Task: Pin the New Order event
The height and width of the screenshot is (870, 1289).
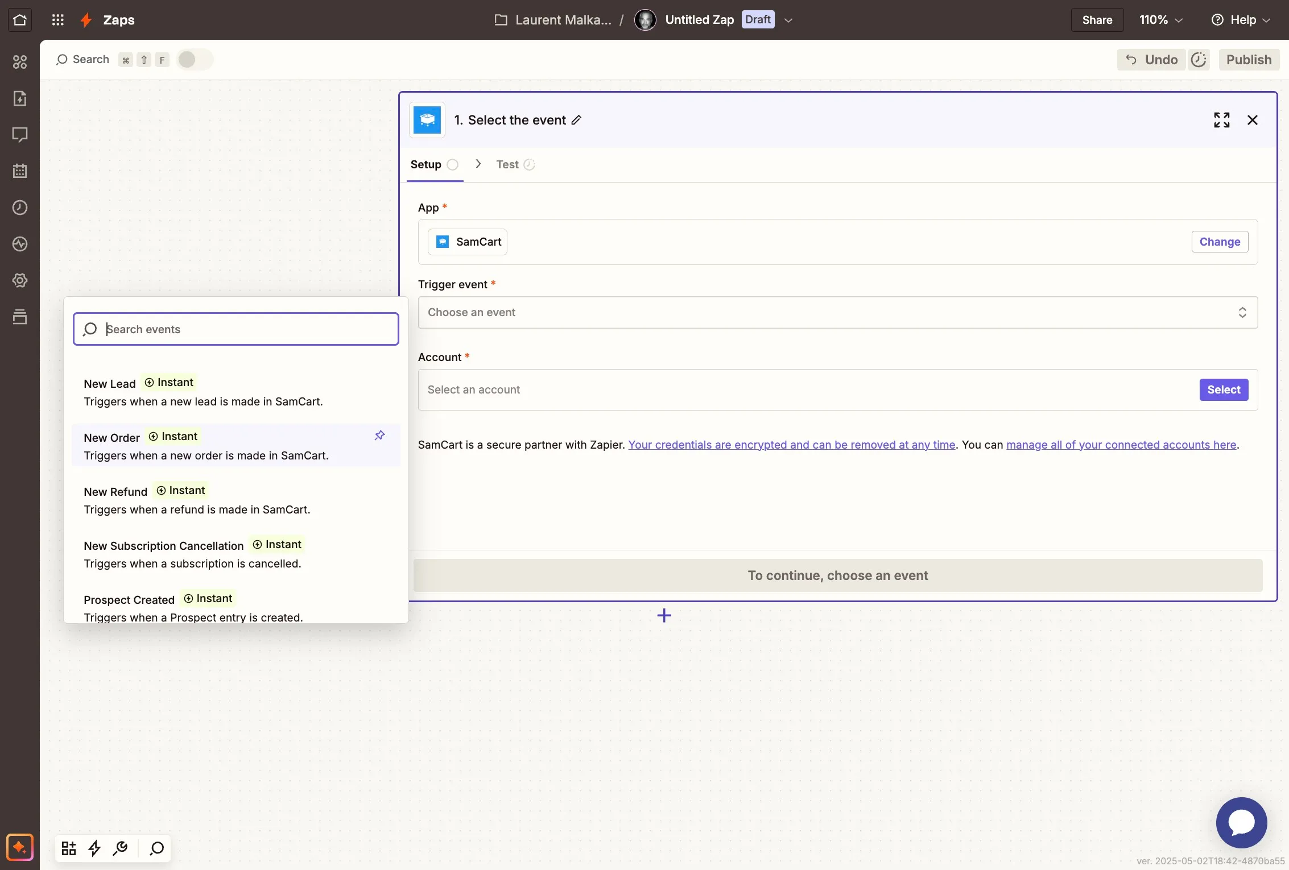Action: pos(379,436)
